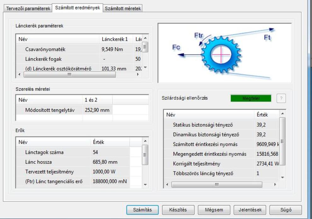Select the Számított eredmények tab
Viewport: 312px width, 219px height.
(77, 8)
